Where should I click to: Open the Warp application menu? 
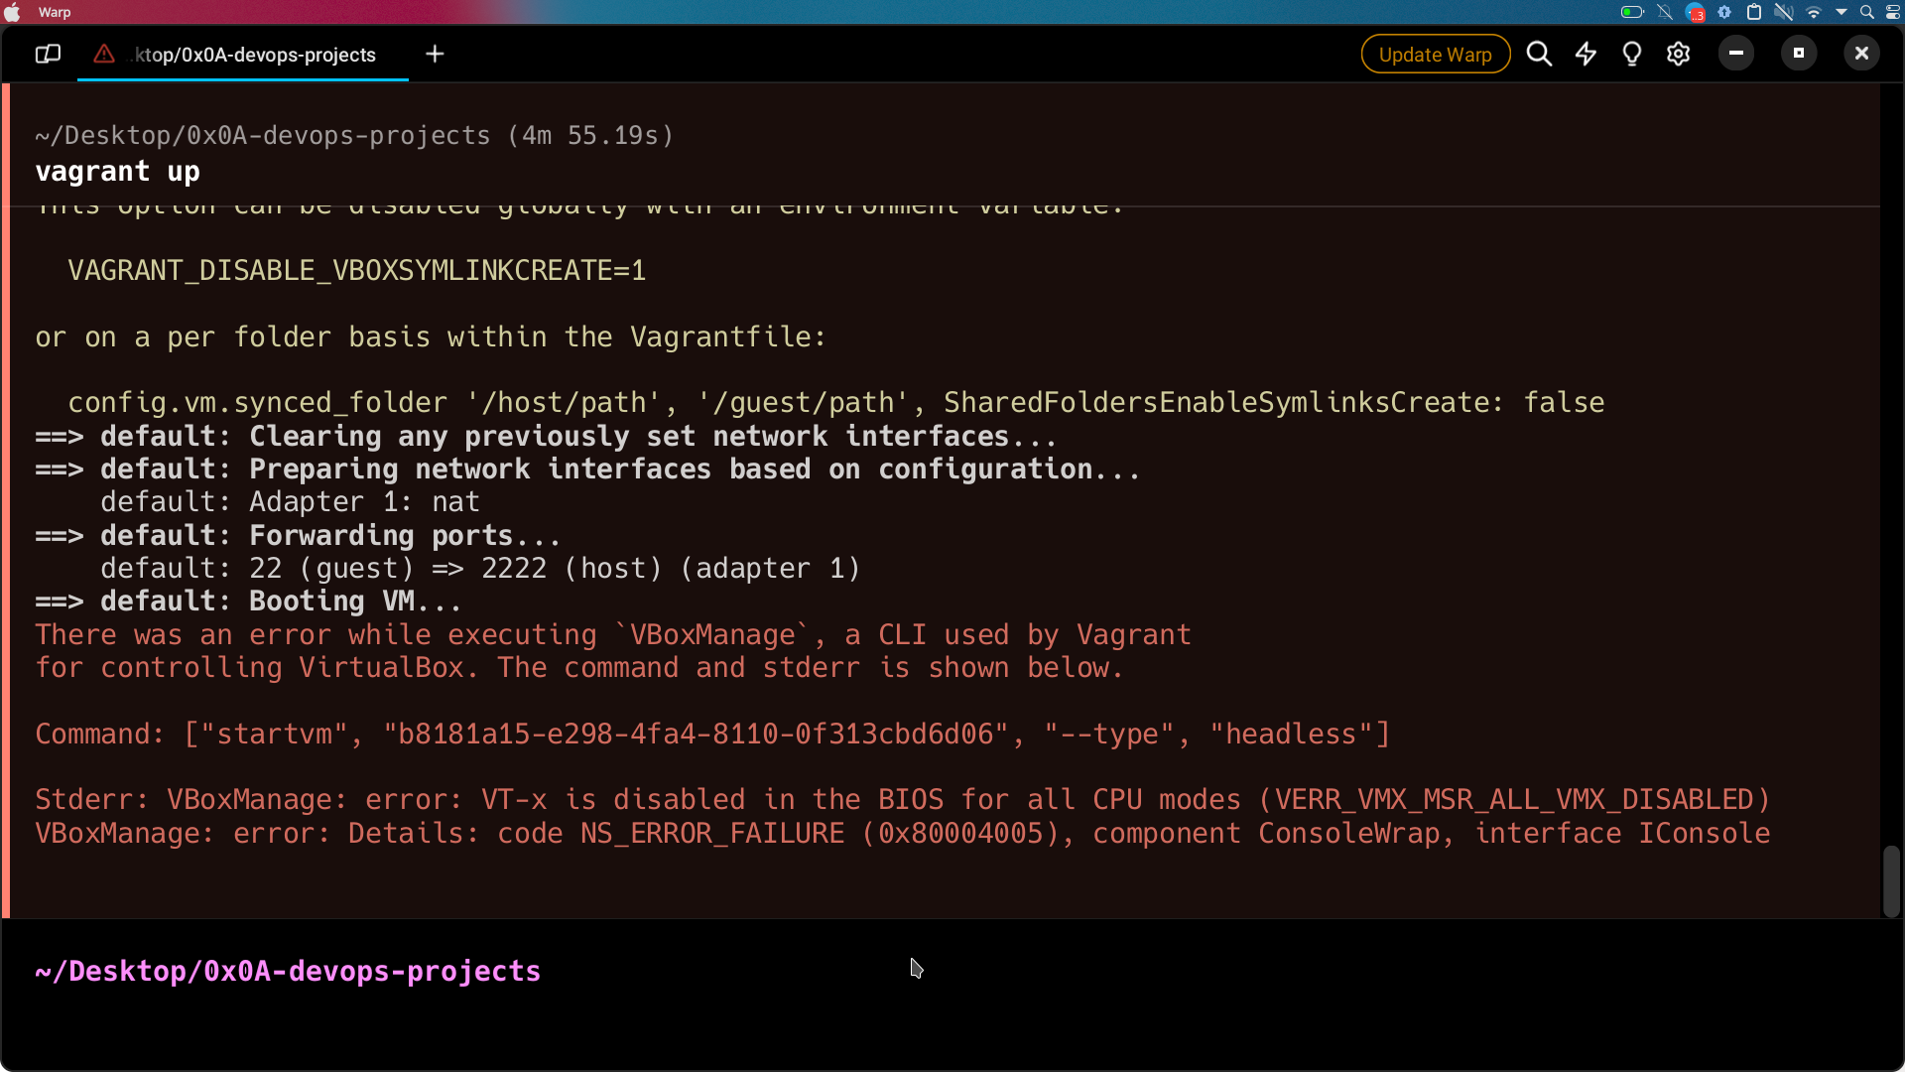coord(55,12)
